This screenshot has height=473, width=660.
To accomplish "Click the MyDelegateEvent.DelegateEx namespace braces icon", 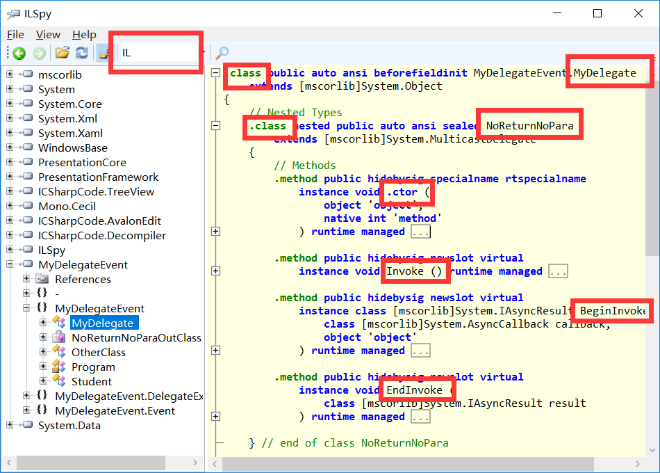I will [x=42, y=395].
